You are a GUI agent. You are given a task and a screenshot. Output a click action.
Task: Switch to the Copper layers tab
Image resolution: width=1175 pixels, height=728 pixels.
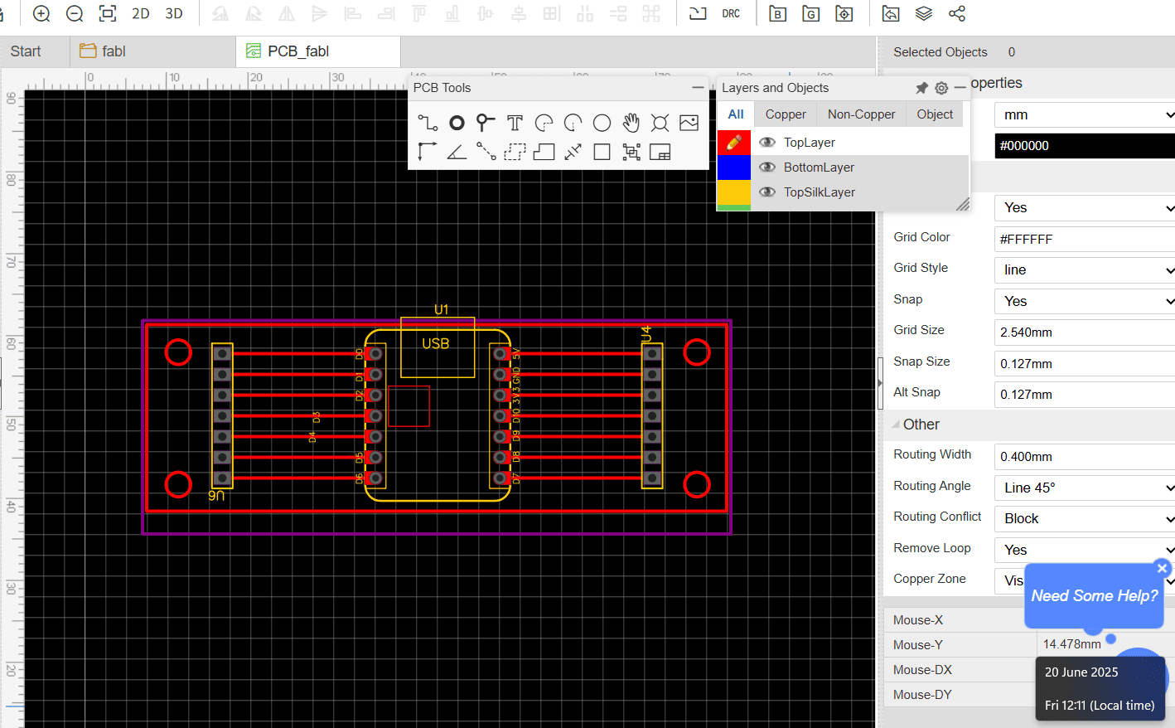pyautogui.click(x=786, y=114)
